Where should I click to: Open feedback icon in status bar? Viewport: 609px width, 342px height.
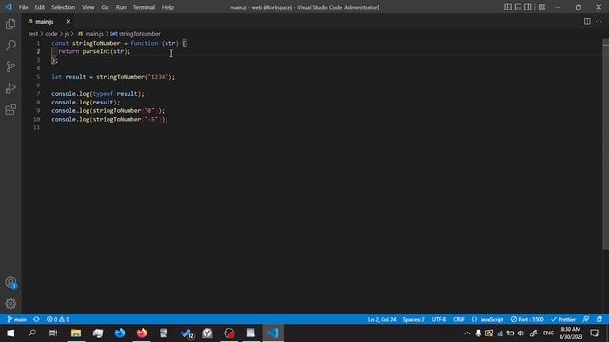pyautogui.click(x=586, y=319)
